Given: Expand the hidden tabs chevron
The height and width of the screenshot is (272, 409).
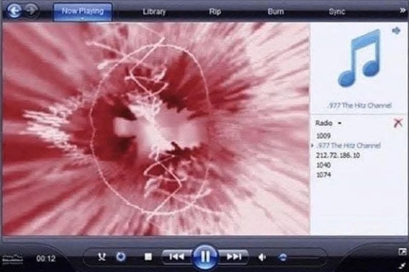Looking at the screenshot, I should (403, 10).
